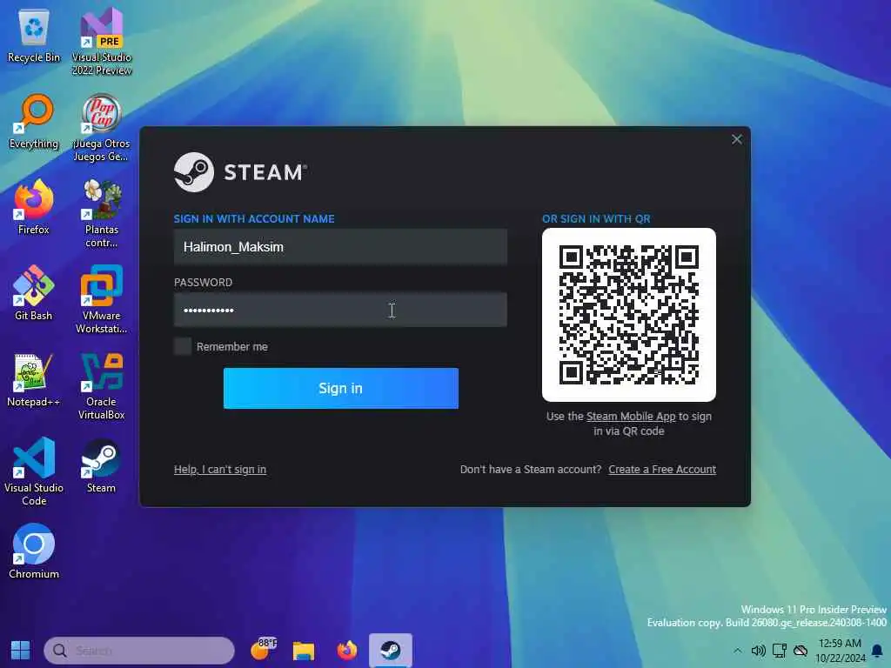Image resolution: width=891 pixels, height=668 pixels.
Task: Click the OneDrive cloud tray icon
Action: tap(801, 651)
